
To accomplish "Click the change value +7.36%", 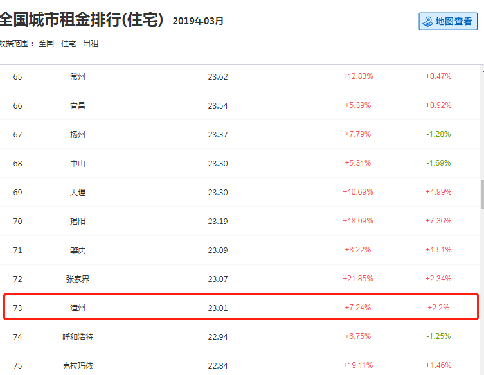I will pos(438,221).
